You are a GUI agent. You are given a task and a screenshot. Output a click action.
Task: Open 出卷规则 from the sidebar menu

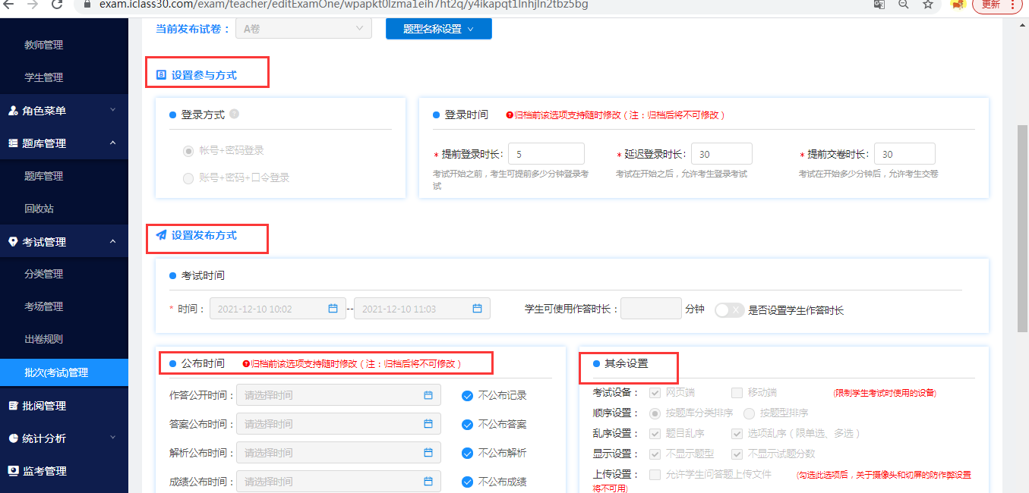tap(43, 339)
